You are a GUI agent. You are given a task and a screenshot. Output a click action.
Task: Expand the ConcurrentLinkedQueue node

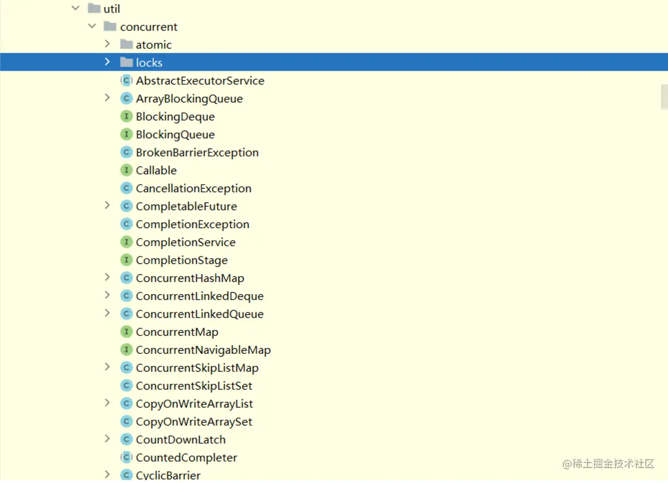tap(107, 314)
